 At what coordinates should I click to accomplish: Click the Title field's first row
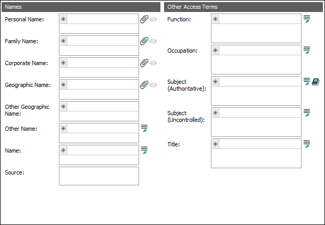point(259,144)
